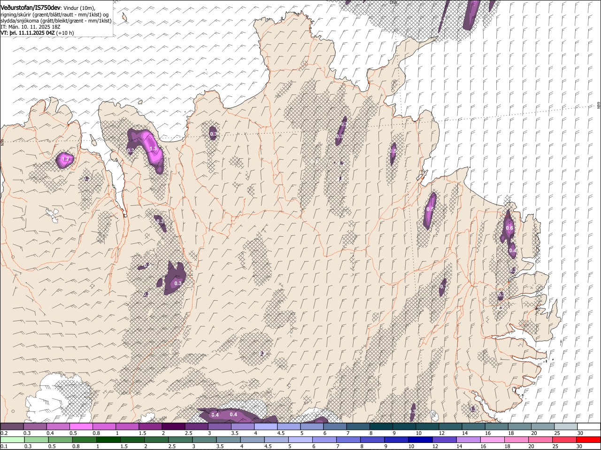Click the 0.8 label under the upper legend
601x450 pixels.
point(96,433)
